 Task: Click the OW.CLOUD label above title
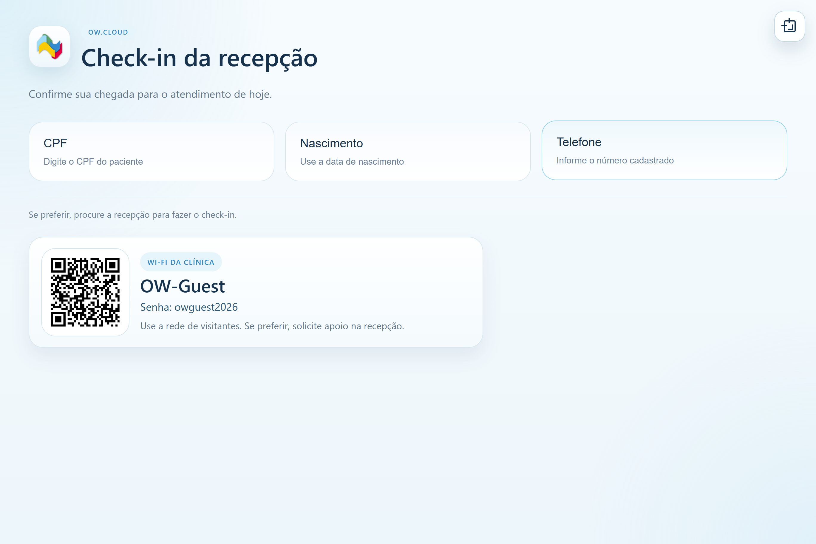click(108, 32)
